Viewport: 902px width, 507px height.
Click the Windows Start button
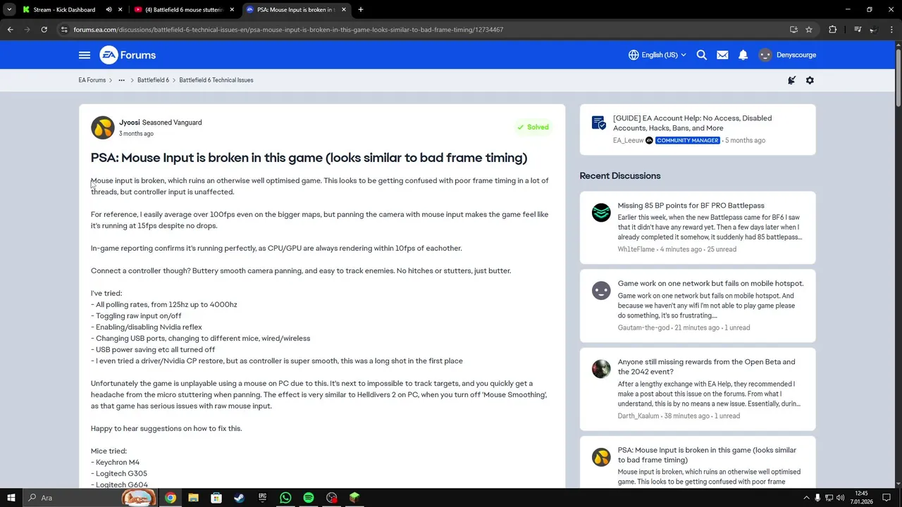(11, 498)
